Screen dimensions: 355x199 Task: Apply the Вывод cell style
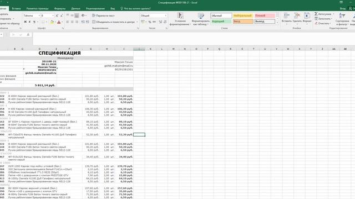point(265,22)
